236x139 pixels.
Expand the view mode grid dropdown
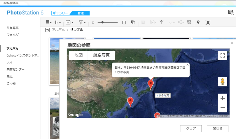[49, 23]
